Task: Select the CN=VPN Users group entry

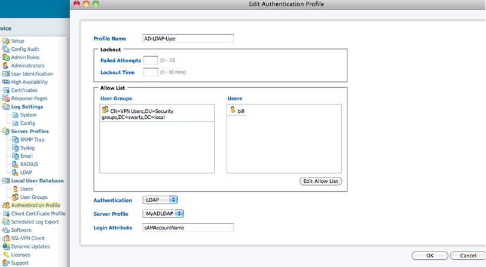Action: click(157, 113)
